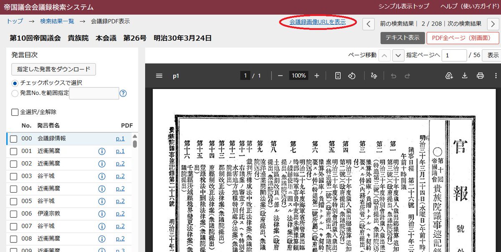Screen dimensions: 501x252
Task: Check the box for speech 006 伊達宗敦
Action: click(x=14, y=214)
